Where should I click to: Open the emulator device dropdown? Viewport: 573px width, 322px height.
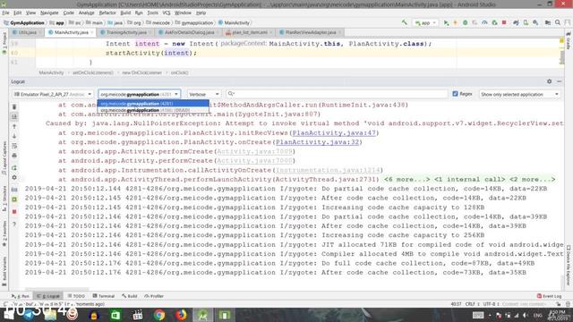pyautogui.click(x=53, y=94)
